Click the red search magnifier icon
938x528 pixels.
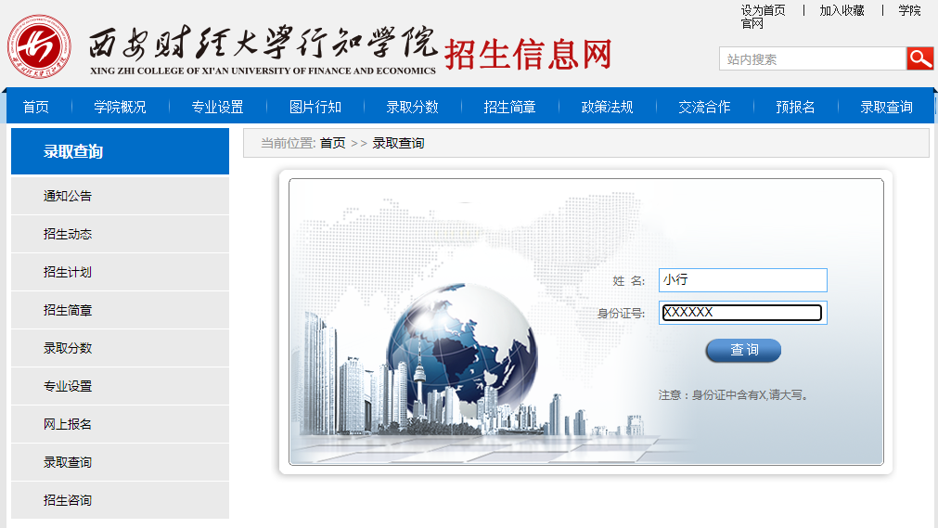pyautogui.click(x=920, y=58)
